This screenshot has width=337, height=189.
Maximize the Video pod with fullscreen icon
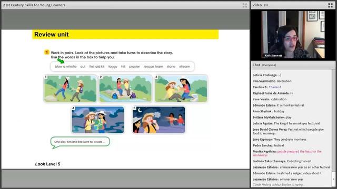[x=330, y=5]
